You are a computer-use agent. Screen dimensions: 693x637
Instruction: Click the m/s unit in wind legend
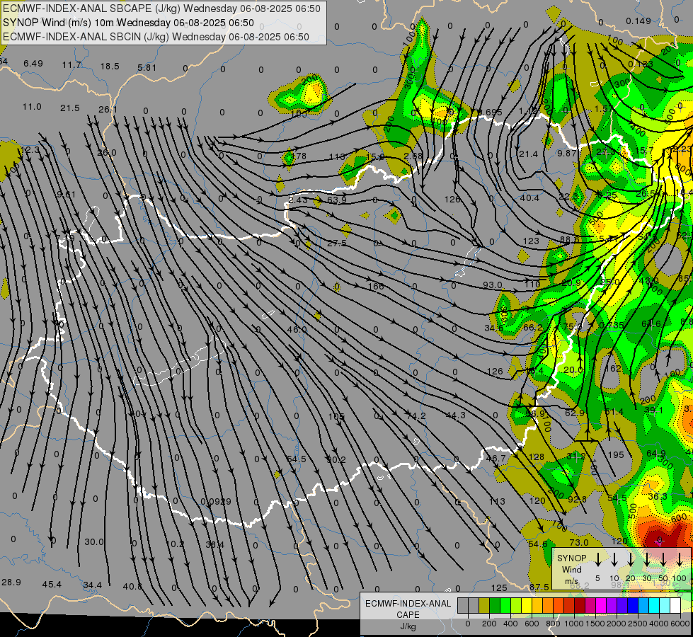(571, 581)
